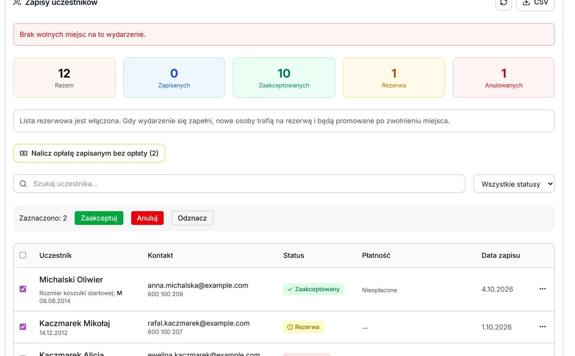
Task: Click the Odznacz button
Action: tap(192, 218)
